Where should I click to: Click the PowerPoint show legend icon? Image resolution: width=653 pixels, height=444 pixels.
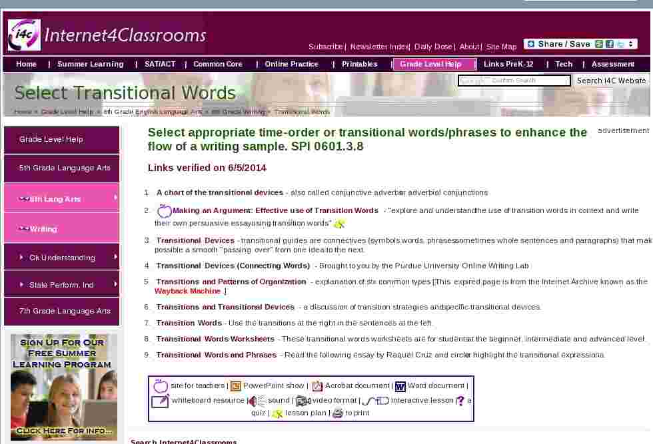pyautogui.click(x=236, y=386)
